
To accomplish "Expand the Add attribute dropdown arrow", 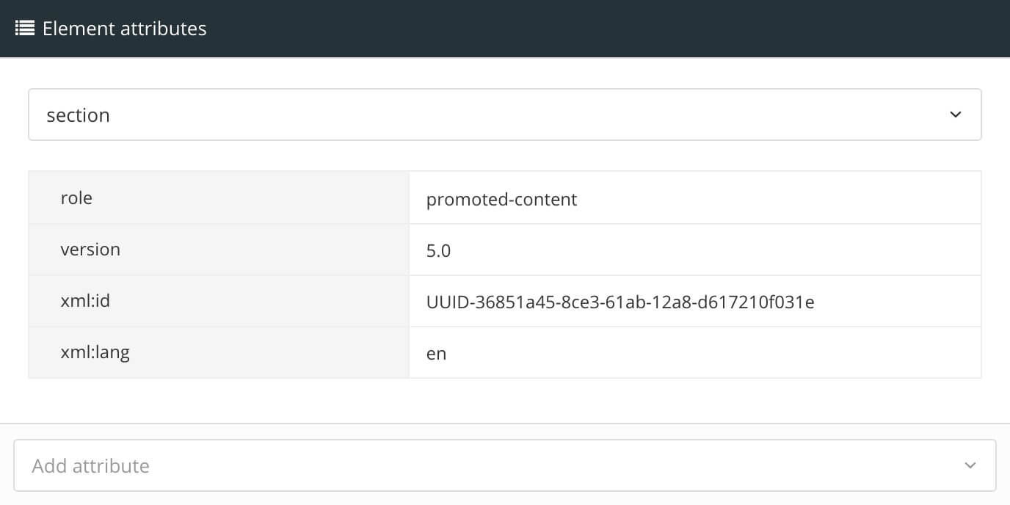I will click(970, 465).
